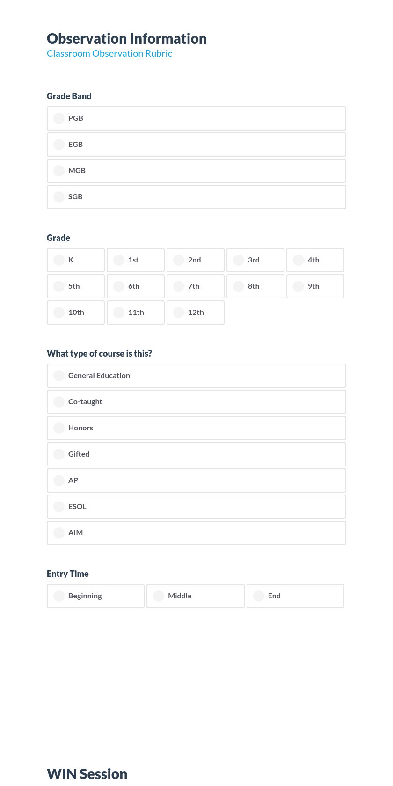
Task: Choose ESOL course type
Action: click(196, 506)
